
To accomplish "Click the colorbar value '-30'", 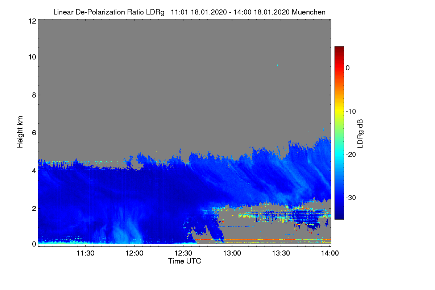I will point(350,198).
